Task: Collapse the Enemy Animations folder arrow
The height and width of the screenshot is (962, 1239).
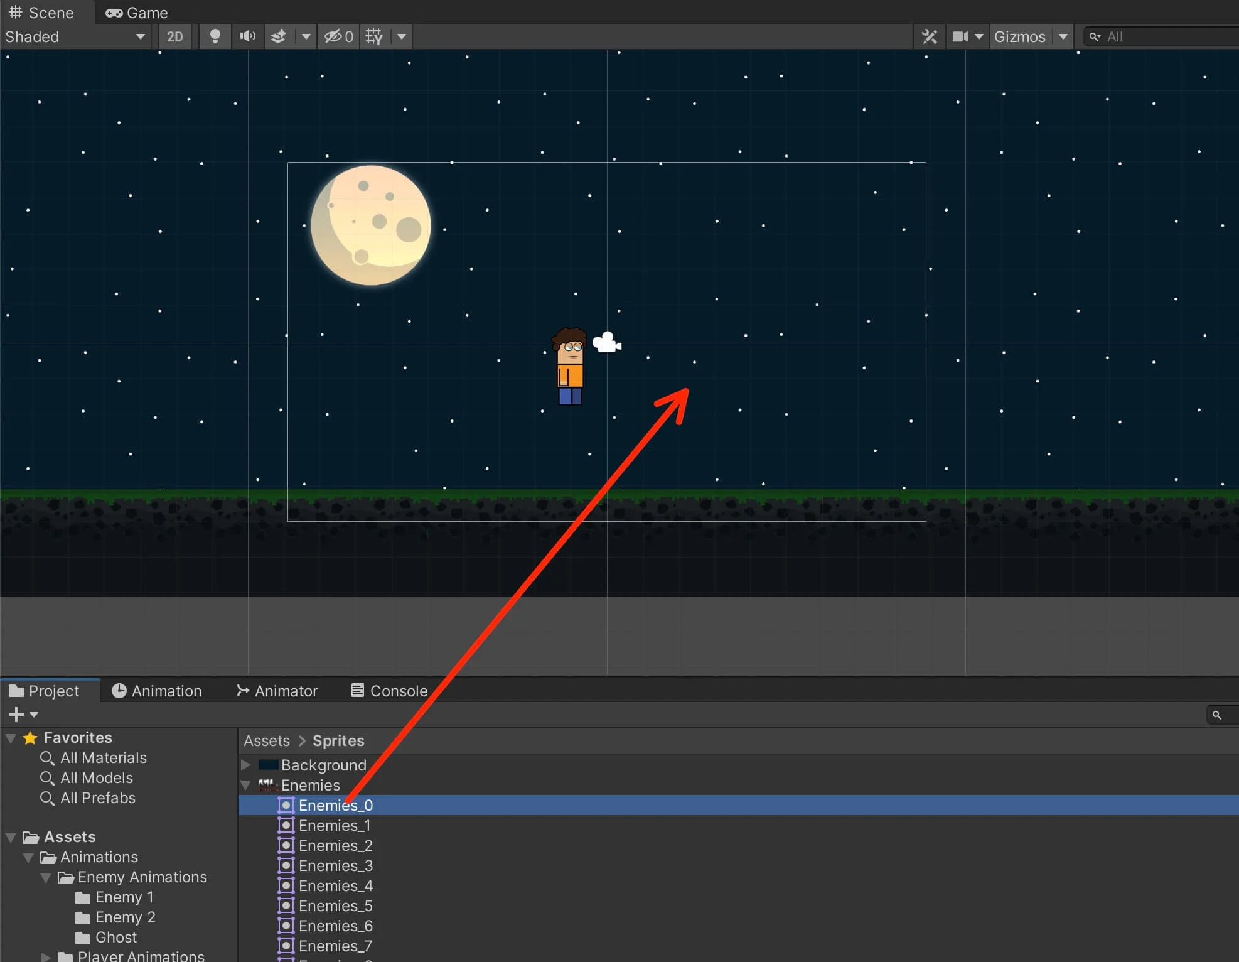Action: point(46,877)
